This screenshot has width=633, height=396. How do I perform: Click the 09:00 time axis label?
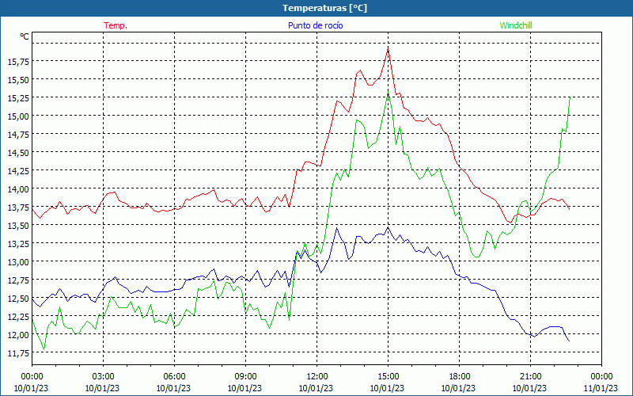[x=245, y=377]
